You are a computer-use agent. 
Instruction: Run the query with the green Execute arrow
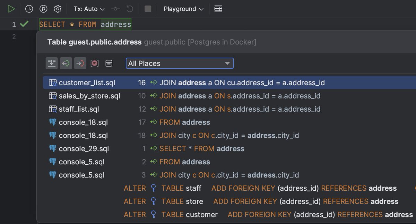click(11, 9)
